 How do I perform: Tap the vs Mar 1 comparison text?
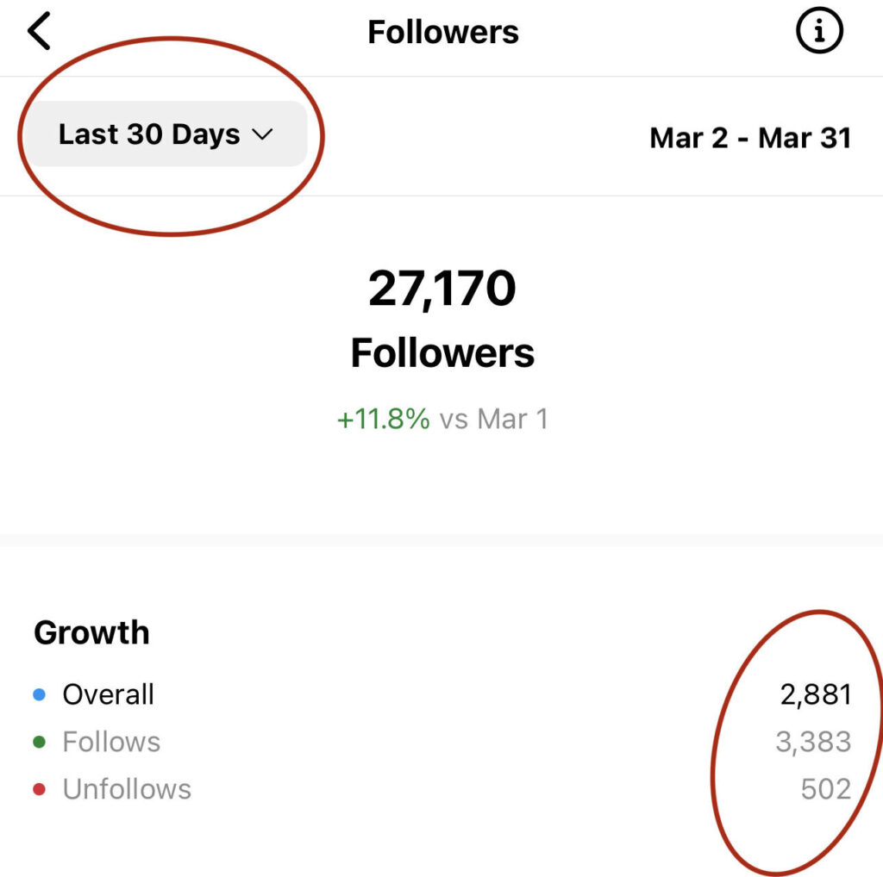[494, 419]
